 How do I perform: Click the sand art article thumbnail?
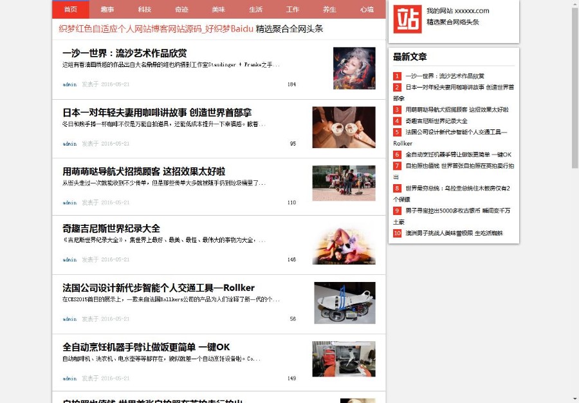(354, 68)
